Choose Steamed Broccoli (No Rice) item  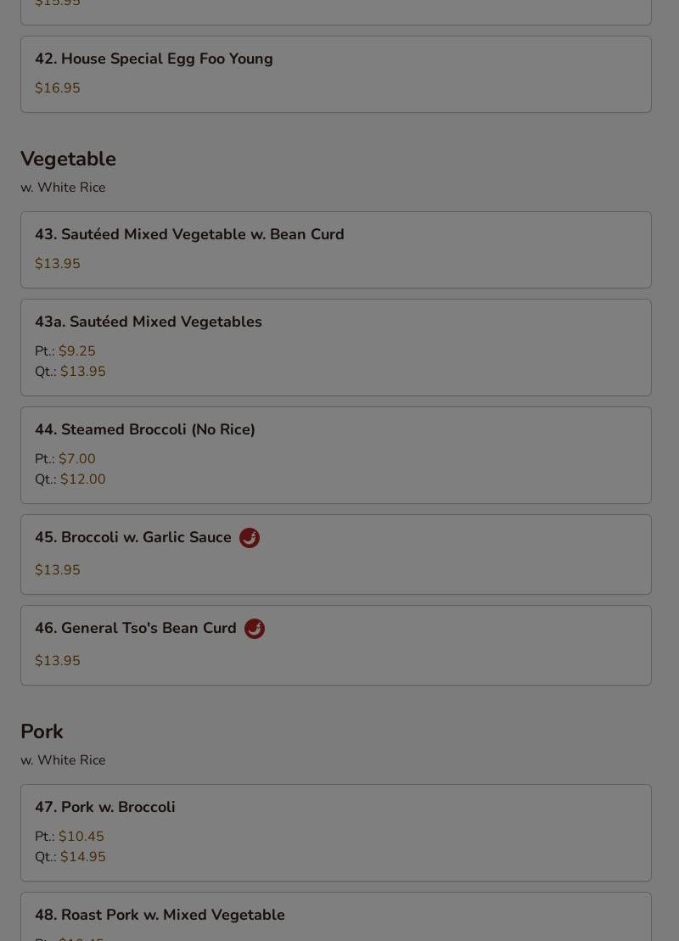pos(145,430)
